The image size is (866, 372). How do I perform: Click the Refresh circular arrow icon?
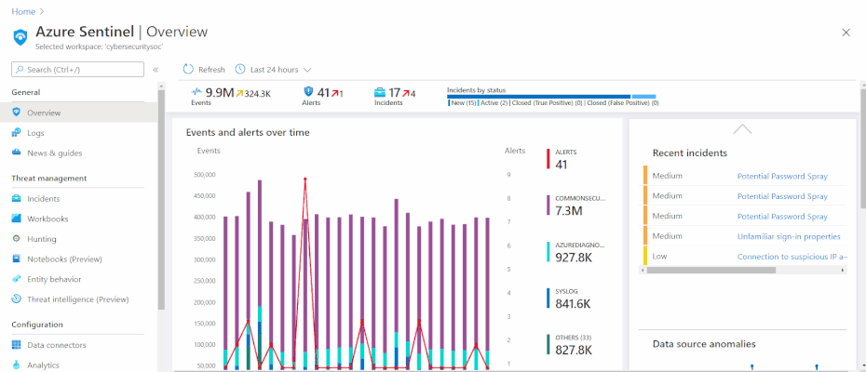coord(188,70)
